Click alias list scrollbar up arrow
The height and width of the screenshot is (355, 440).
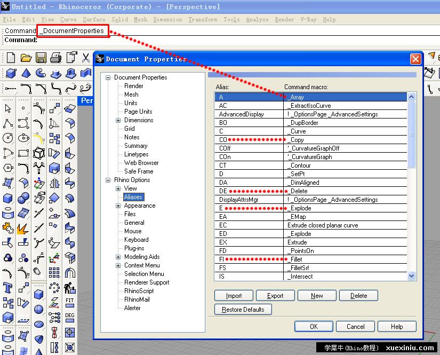click(411, 97)
